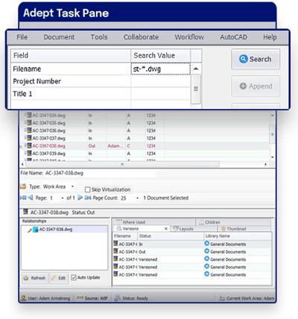Open the File menu
The width and height of the screenshot is (298, 319).
pyautogui.click(x=22, y=37)
